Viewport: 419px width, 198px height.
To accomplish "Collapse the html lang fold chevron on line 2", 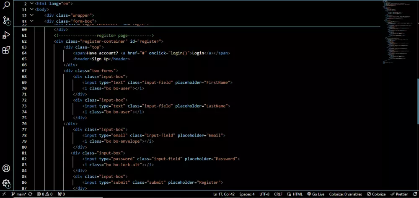I will (32, 3).
